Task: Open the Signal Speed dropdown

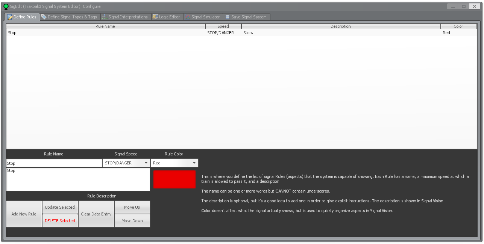Action: pos(126,163)
